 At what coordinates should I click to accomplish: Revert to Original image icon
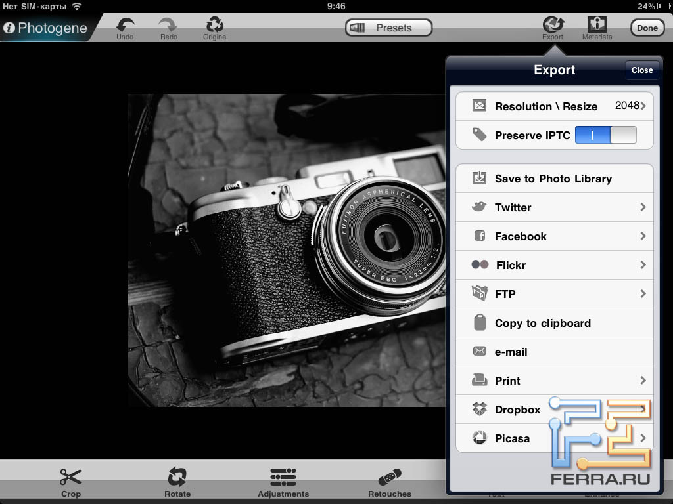(215, 25)
